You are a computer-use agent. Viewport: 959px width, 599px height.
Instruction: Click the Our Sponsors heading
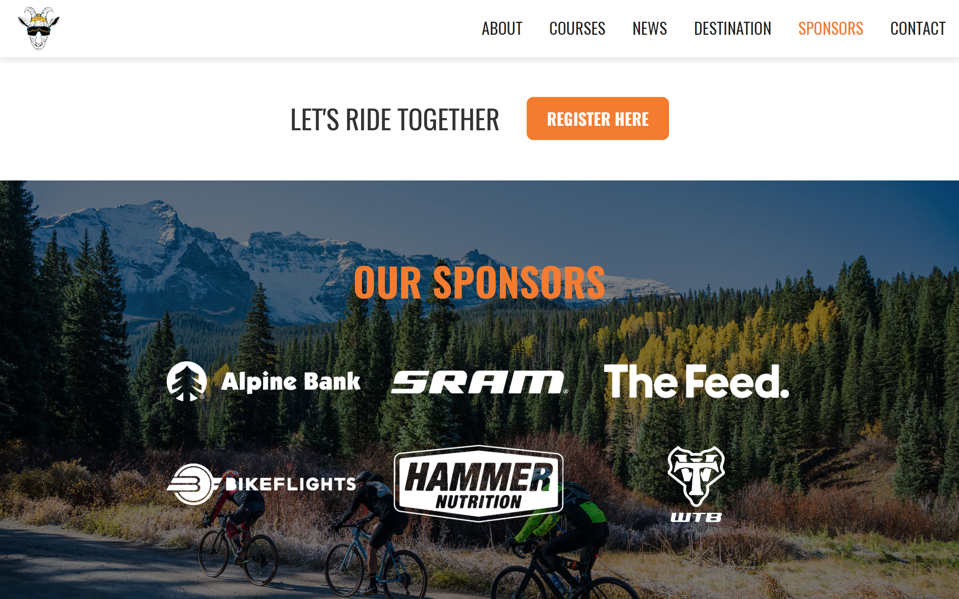[x=479, y=282]
